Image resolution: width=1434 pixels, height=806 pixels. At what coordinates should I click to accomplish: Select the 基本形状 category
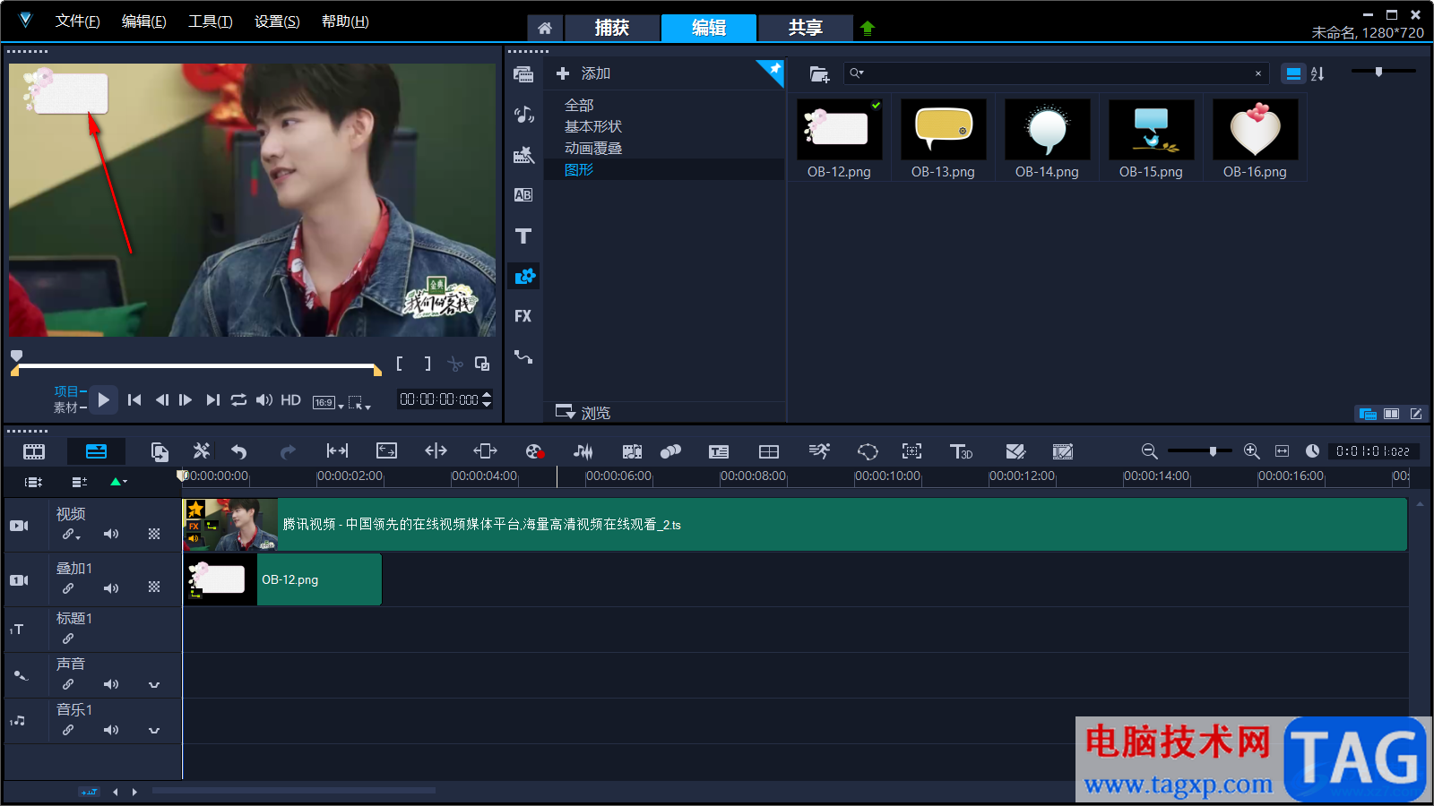click(x=593, y=126)
